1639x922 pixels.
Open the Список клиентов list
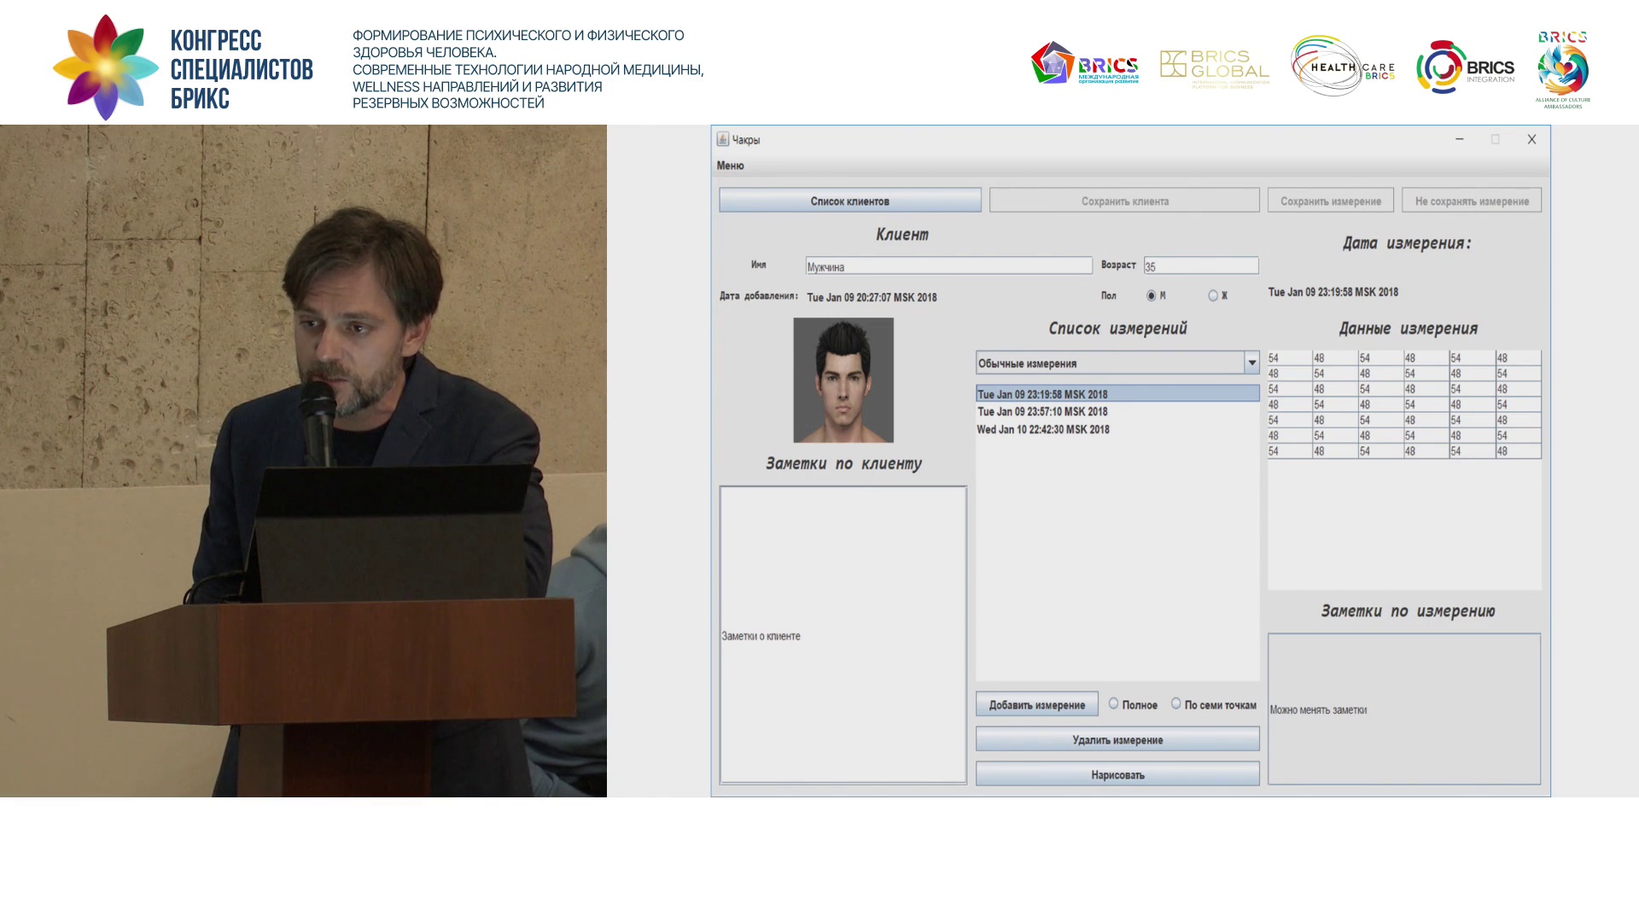(850, 201)
